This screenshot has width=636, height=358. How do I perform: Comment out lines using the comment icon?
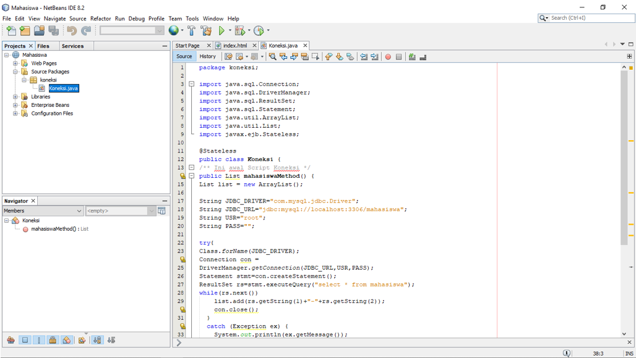click(x=412, y=56)
